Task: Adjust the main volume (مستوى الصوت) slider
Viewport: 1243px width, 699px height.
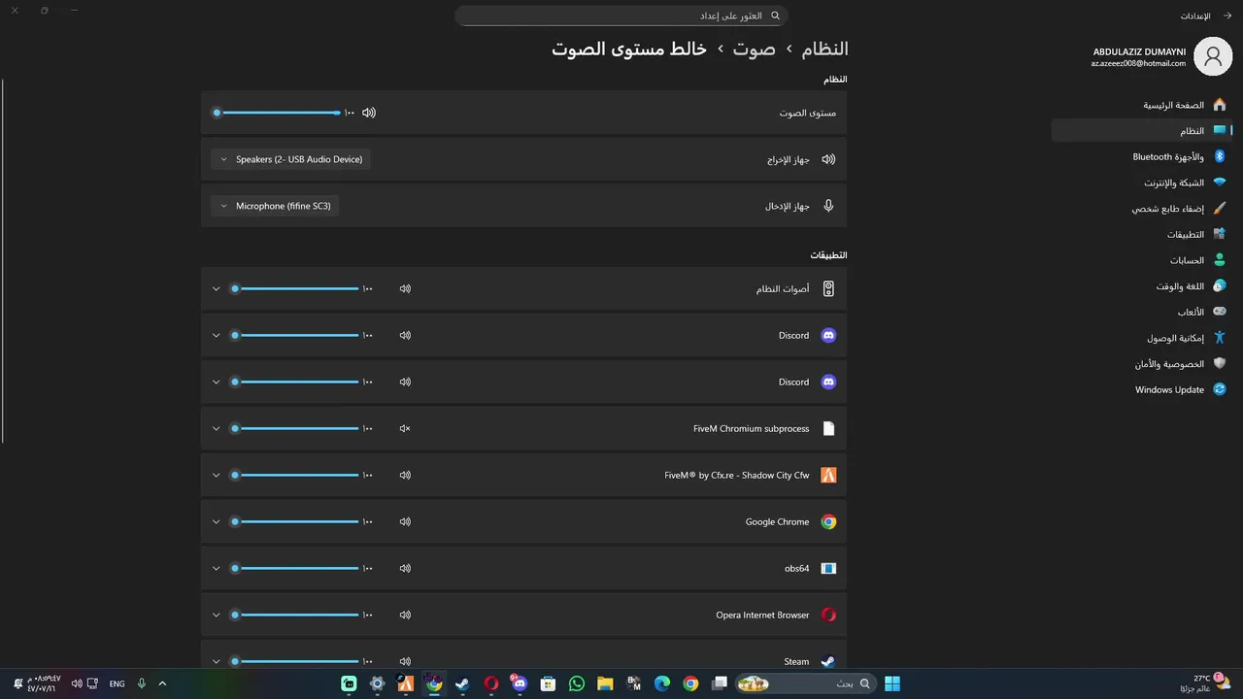Action: 278,113
